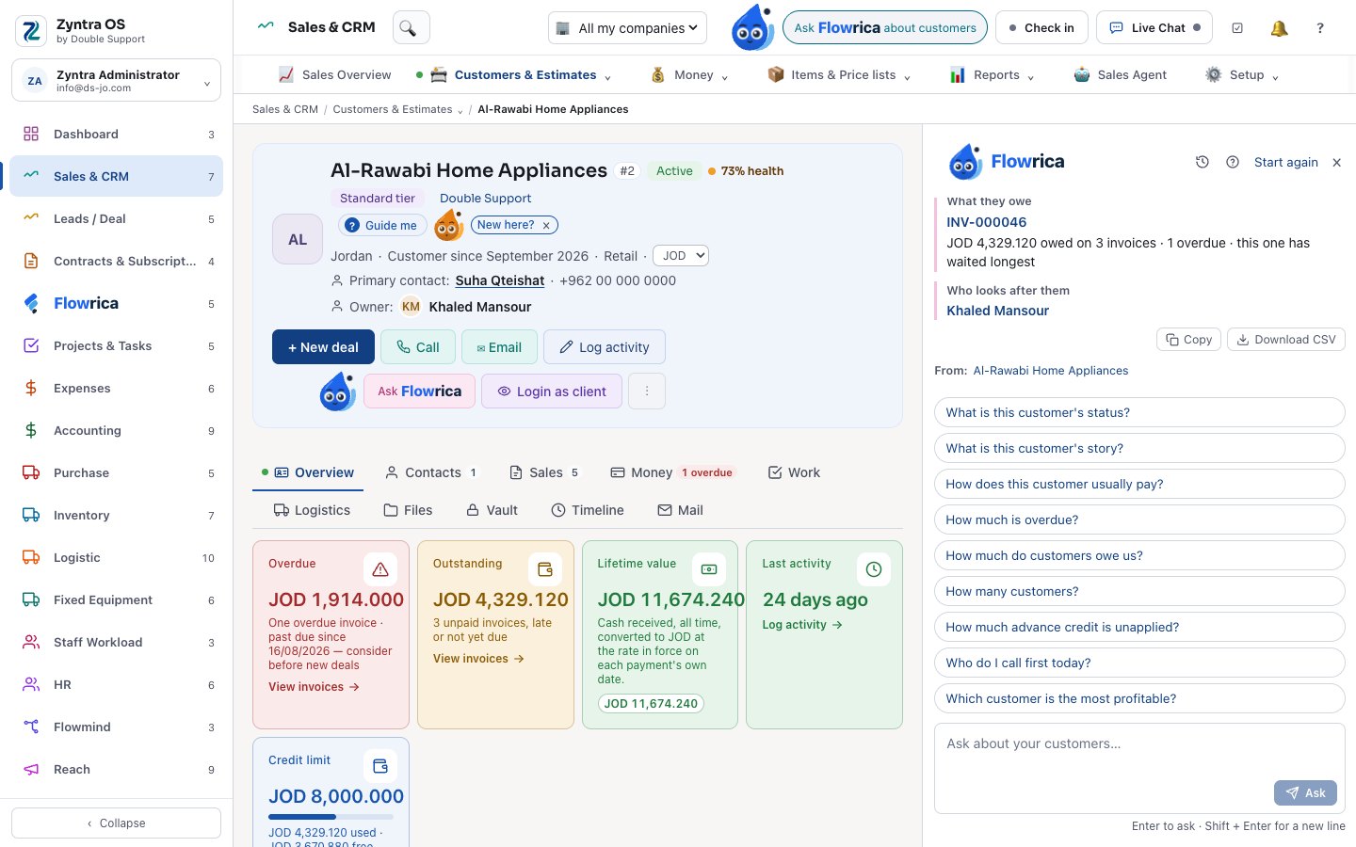Change the JOD currency dropdown

[x=680, y=256]
